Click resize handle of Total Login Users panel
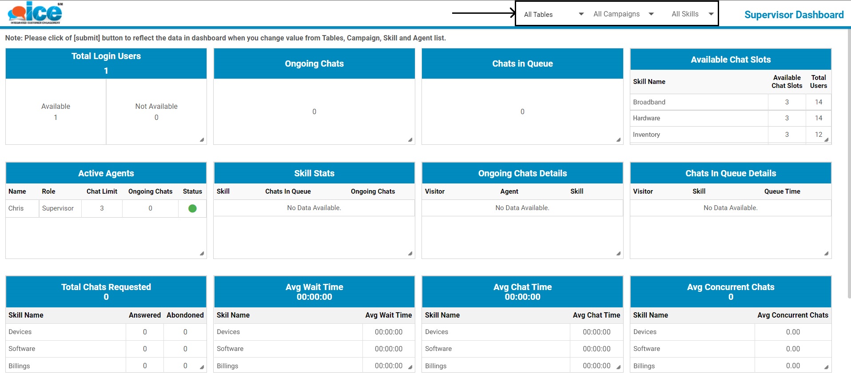The width and height of the screenshot is (851, 382). pos(202,140)
